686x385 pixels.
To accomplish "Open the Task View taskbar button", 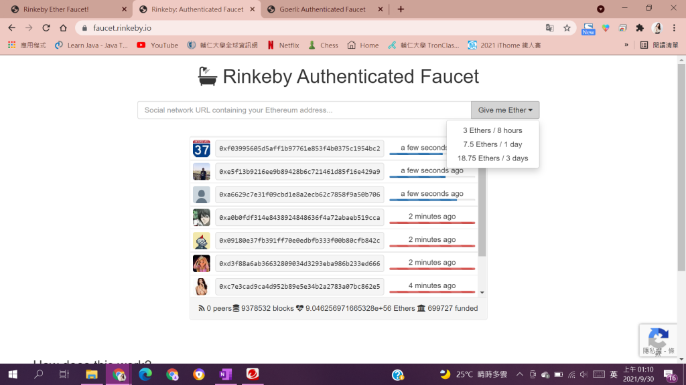I will click(64, 374).
